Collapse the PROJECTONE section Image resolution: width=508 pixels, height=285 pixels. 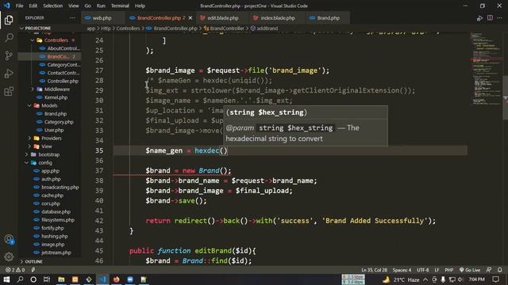[x=37, y=28]
